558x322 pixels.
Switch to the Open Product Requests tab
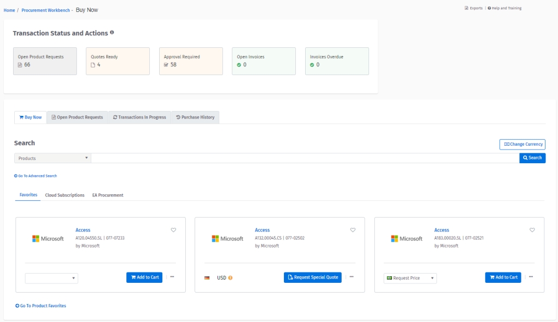tap(77, 117)
